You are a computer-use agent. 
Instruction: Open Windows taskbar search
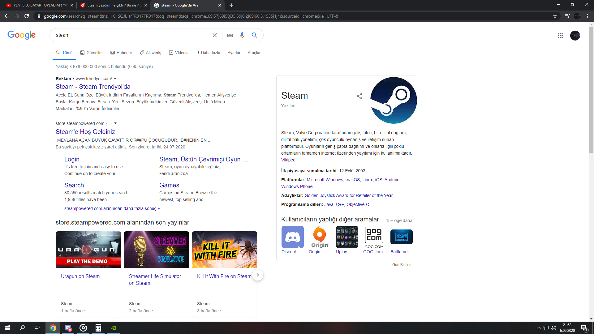[22, 328]
